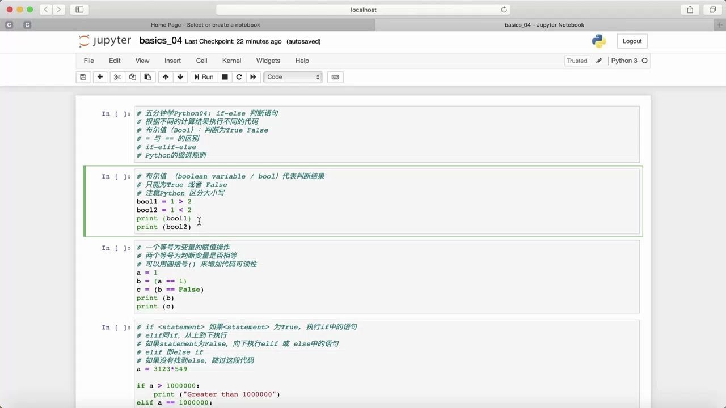Screen dimensions: 726x408
Task: Run the selected cell
Action: [204, 77]
